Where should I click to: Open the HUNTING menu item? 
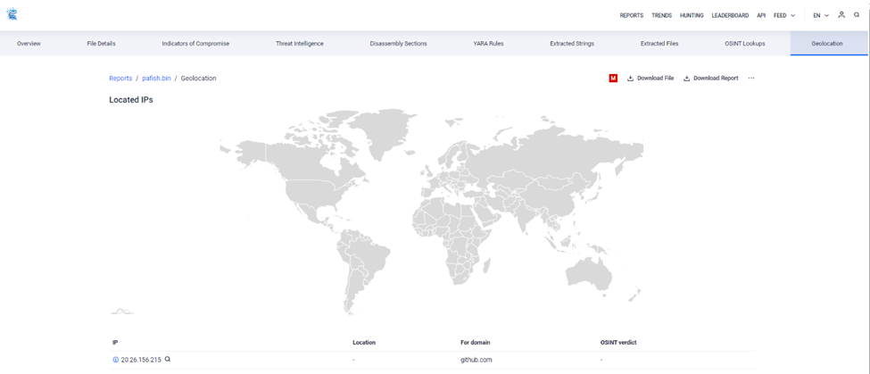[x=692, y=15]
